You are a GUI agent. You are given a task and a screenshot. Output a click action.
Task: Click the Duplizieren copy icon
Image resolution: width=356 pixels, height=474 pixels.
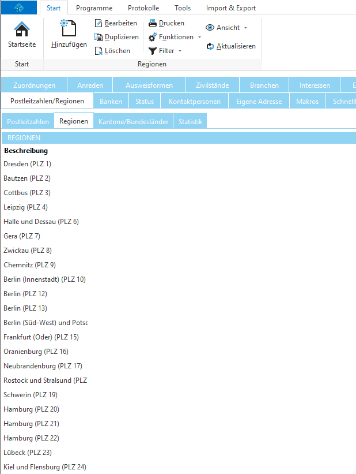click(99, 37)
